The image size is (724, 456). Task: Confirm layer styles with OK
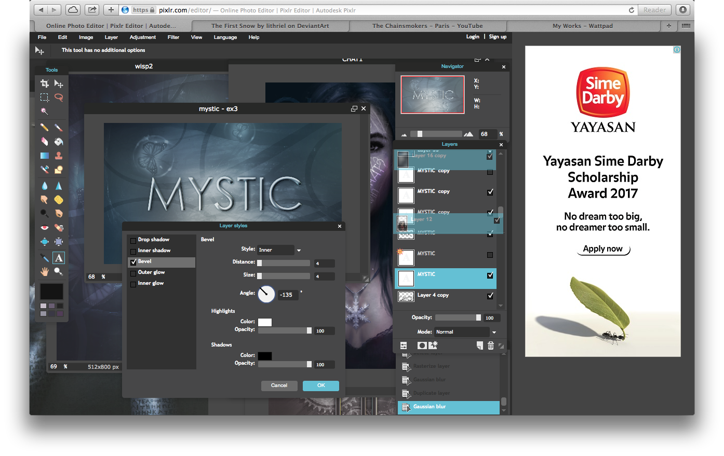click(x=321, y=385)
